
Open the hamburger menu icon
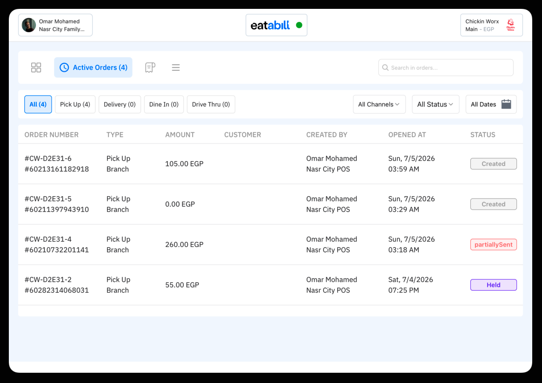click(175, 68)
